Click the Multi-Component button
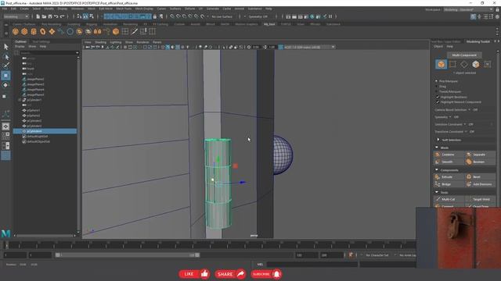The width and height of the screenshot is (501, 281). pyautogui.click(x=464, y=55)
